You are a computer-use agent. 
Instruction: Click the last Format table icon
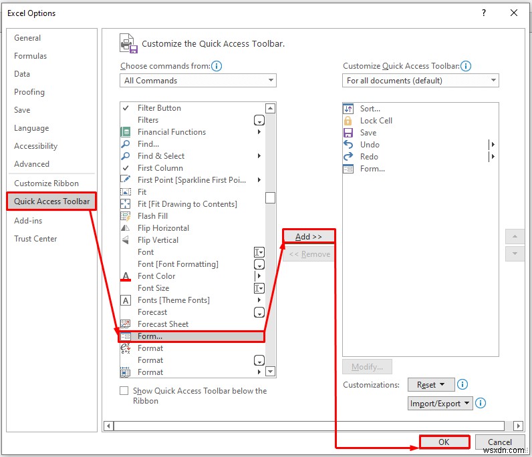[x=126, y=372]
